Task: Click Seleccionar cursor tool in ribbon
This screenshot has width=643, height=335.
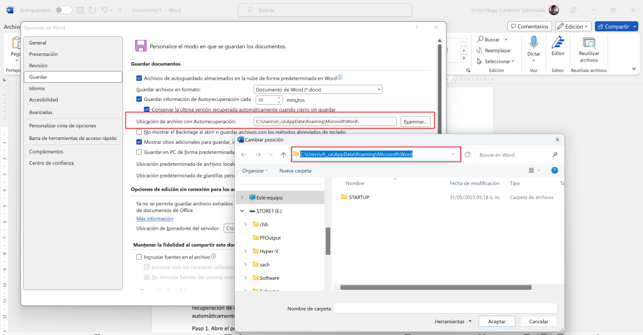Action: (x=495, y=61)
